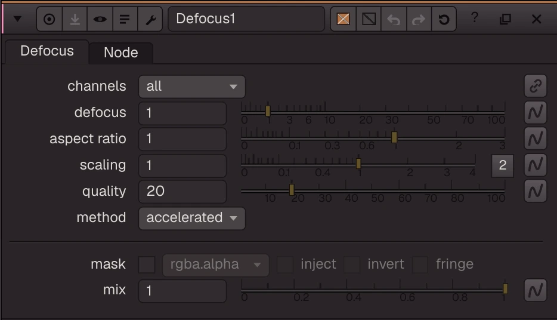Open help with question mark icon

(x=475, y=17)
